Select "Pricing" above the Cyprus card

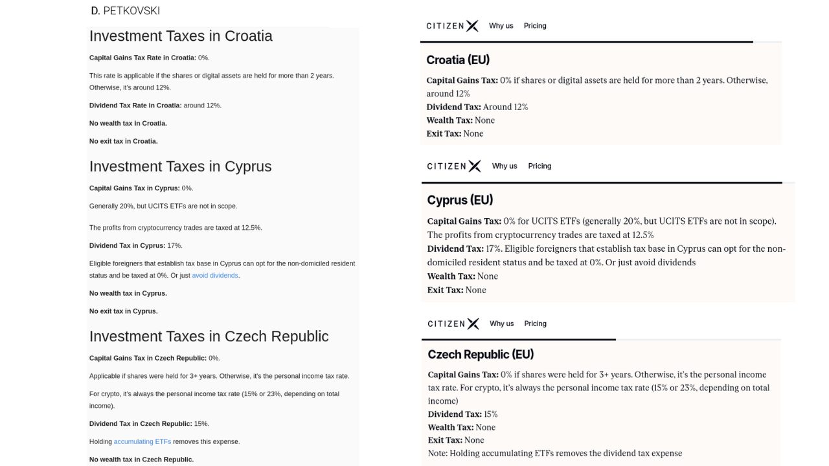point(539,166)
